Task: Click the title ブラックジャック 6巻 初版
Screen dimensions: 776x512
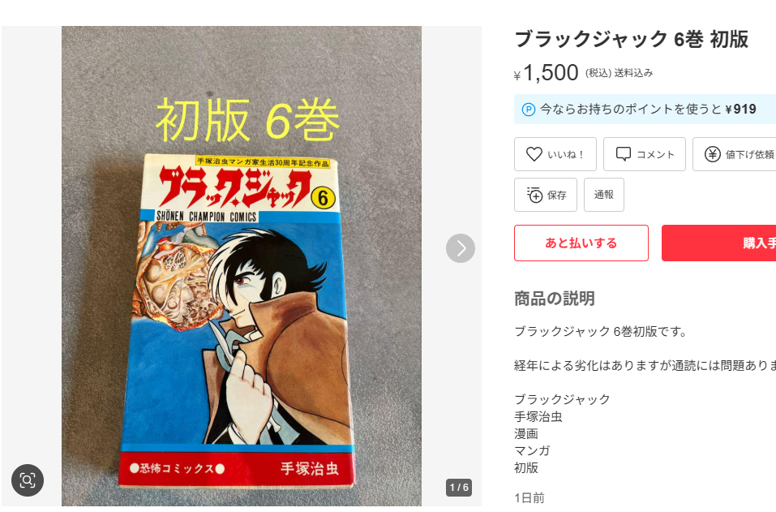Action: [x=632, y=39]
